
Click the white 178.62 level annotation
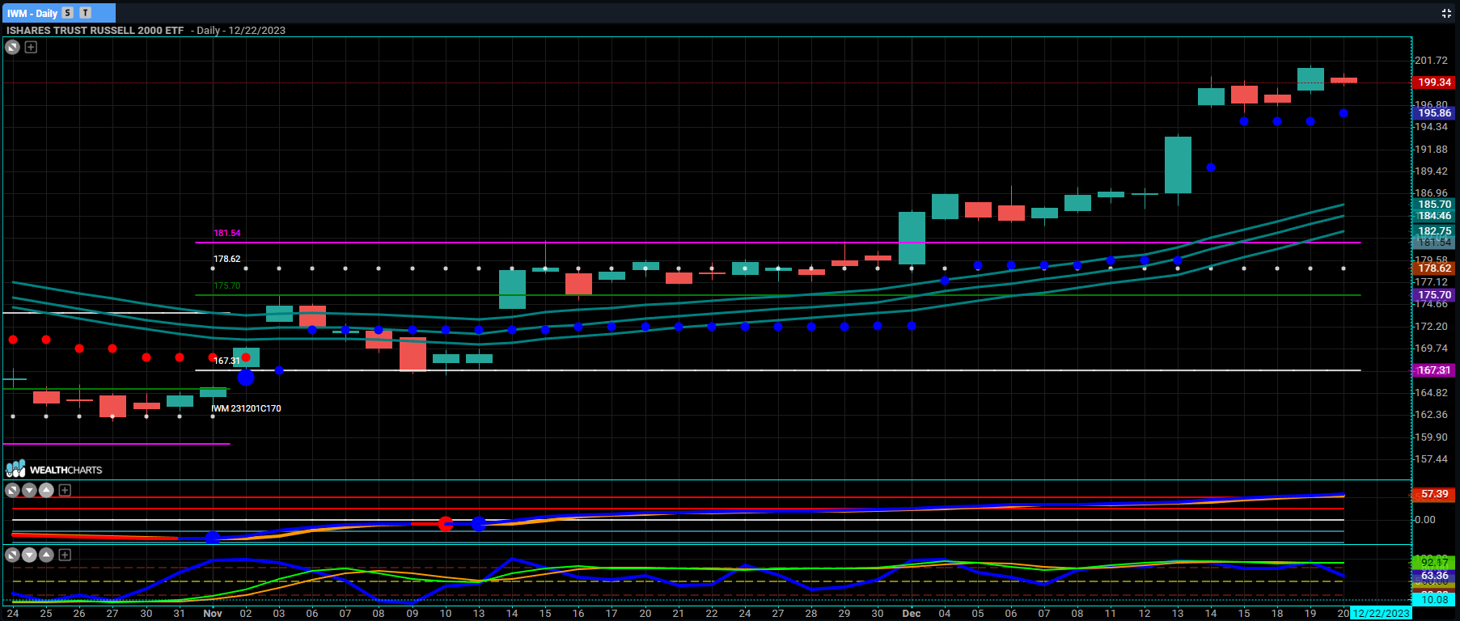tap(227, 260)
